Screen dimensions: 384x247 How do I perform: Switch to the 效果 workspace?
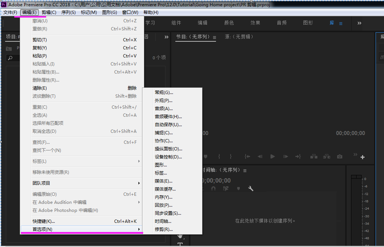(255, 23)
